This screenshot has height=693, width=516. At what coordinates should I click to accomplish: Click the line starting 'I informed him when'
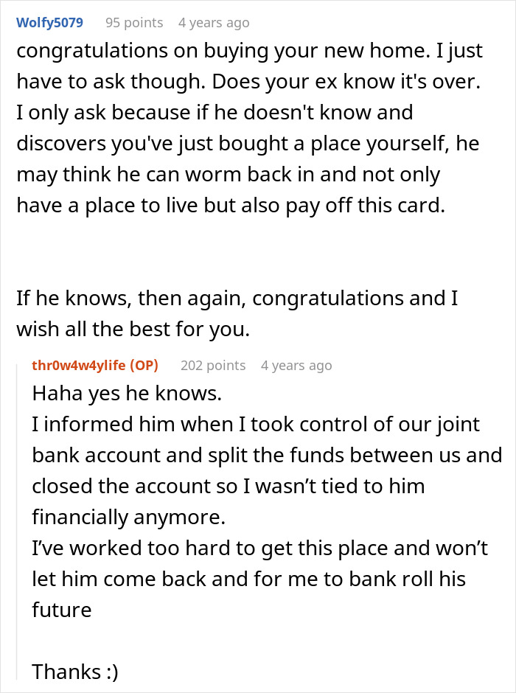256,425
